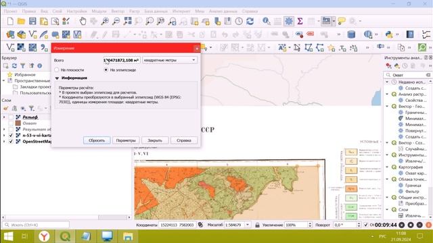Open the Processing Toolbox gear icon
This screenshot has width=433, height=243.
(289, 21)
